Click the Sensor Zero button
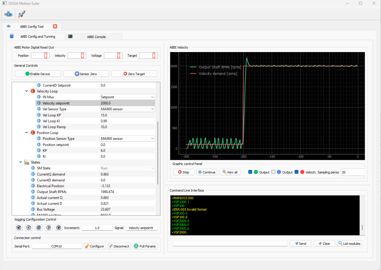The height and width of the screenshot is (270, 381). point(86,74)
